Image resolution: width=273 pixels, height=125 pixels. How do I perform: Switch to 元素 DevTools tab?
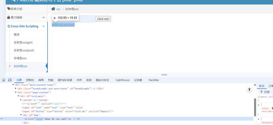coord(19,80)
